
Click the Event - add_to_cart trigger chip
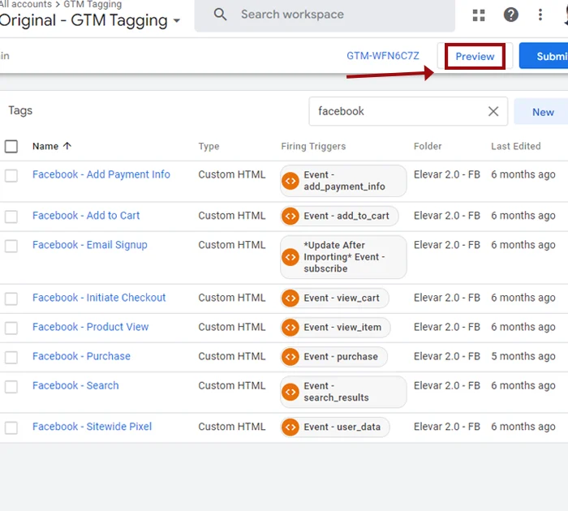[339, 217]
